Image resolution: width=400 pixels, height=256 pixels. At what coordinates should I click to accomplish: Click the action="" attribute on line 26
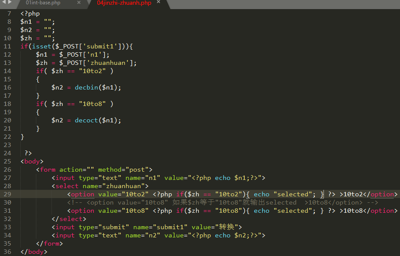tap(77, 170)
